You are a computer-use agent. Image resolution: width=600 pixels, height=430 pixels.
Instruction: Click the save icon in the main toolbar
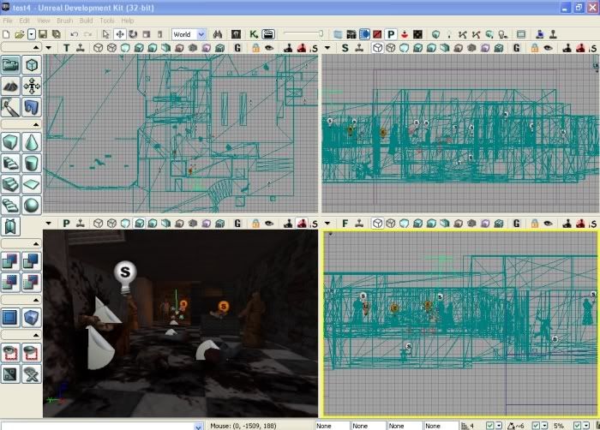click(44, 34)
